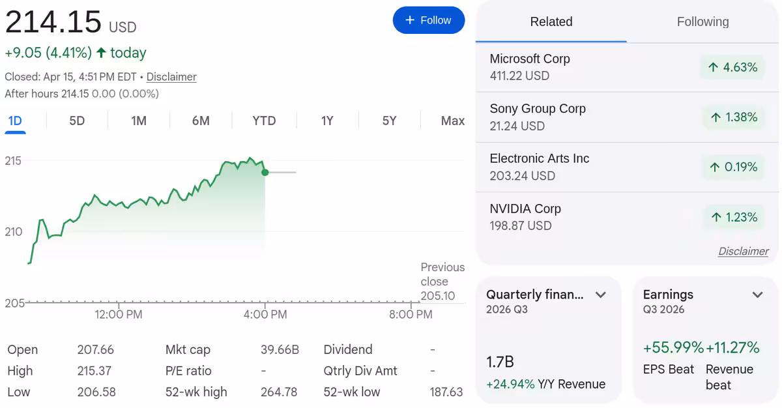782x408 pixels.
Task: Select the 6M time range
Action: pyautogui.click(x=201, y=121)
